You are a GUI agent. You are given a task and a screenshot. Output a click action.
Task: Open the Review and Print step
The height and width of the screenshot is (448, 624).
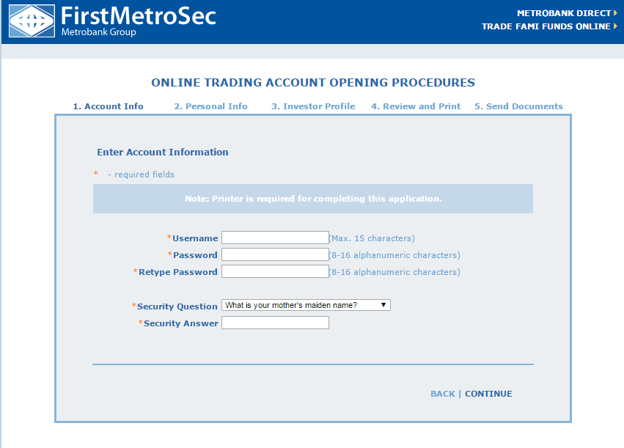[416, 106]
